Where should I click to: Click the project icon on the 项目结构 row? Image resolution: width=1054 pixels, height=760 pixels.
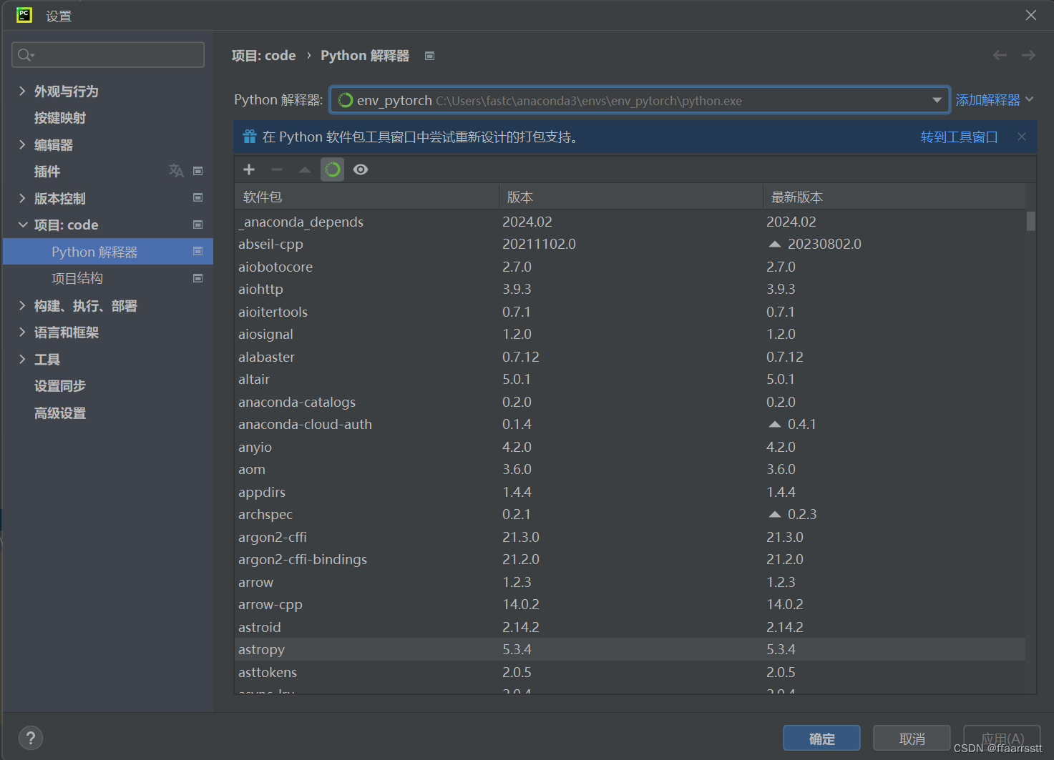tap(198, 278)
